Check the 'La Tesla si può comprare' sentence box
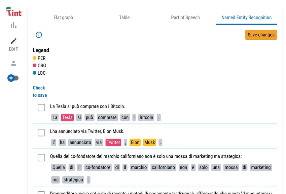Viewport: 286px width, 194px height. pos(41,108)
